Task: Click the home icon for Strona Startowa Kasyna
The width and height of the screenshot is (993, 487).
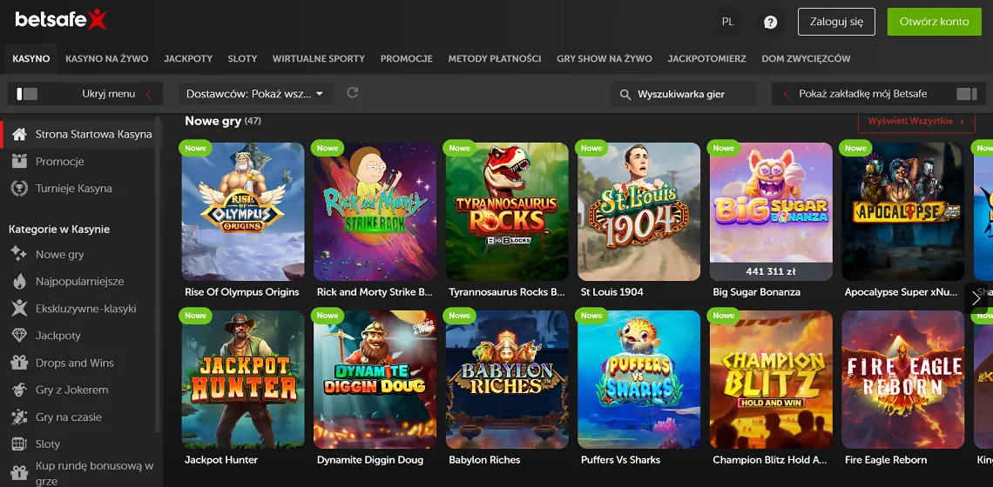Action: click(x=19, y=134)
